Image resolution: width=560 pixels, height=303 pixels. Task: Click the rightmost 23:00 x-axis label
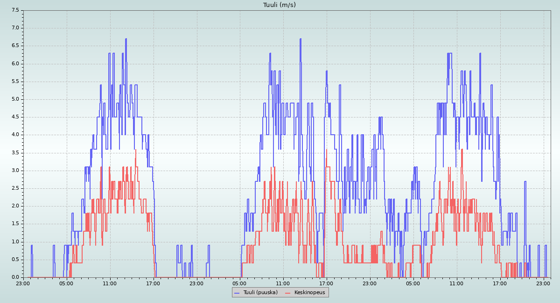pyautogui.click(x=543, y=283)
